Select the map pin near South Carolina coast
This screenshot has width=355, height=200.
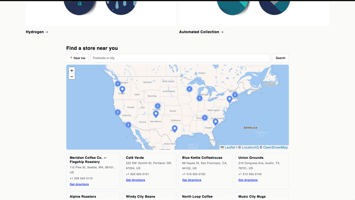tap(216, 122)
